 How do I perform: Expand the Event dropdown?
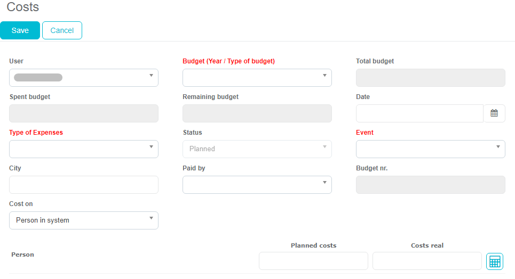pos(430,149)
